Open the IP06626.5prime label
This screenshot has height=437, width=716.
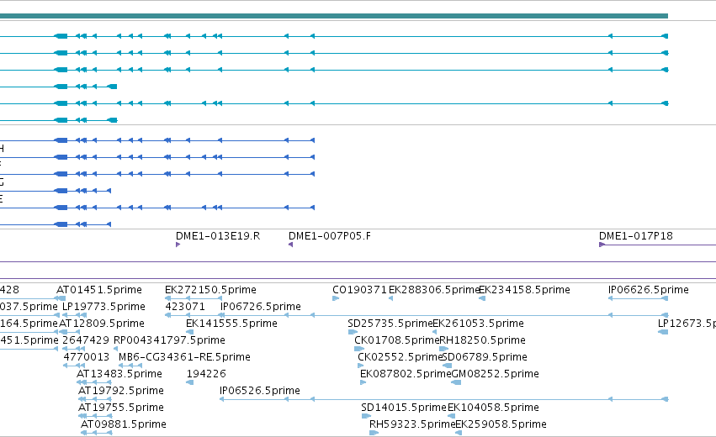pos(649,290)
